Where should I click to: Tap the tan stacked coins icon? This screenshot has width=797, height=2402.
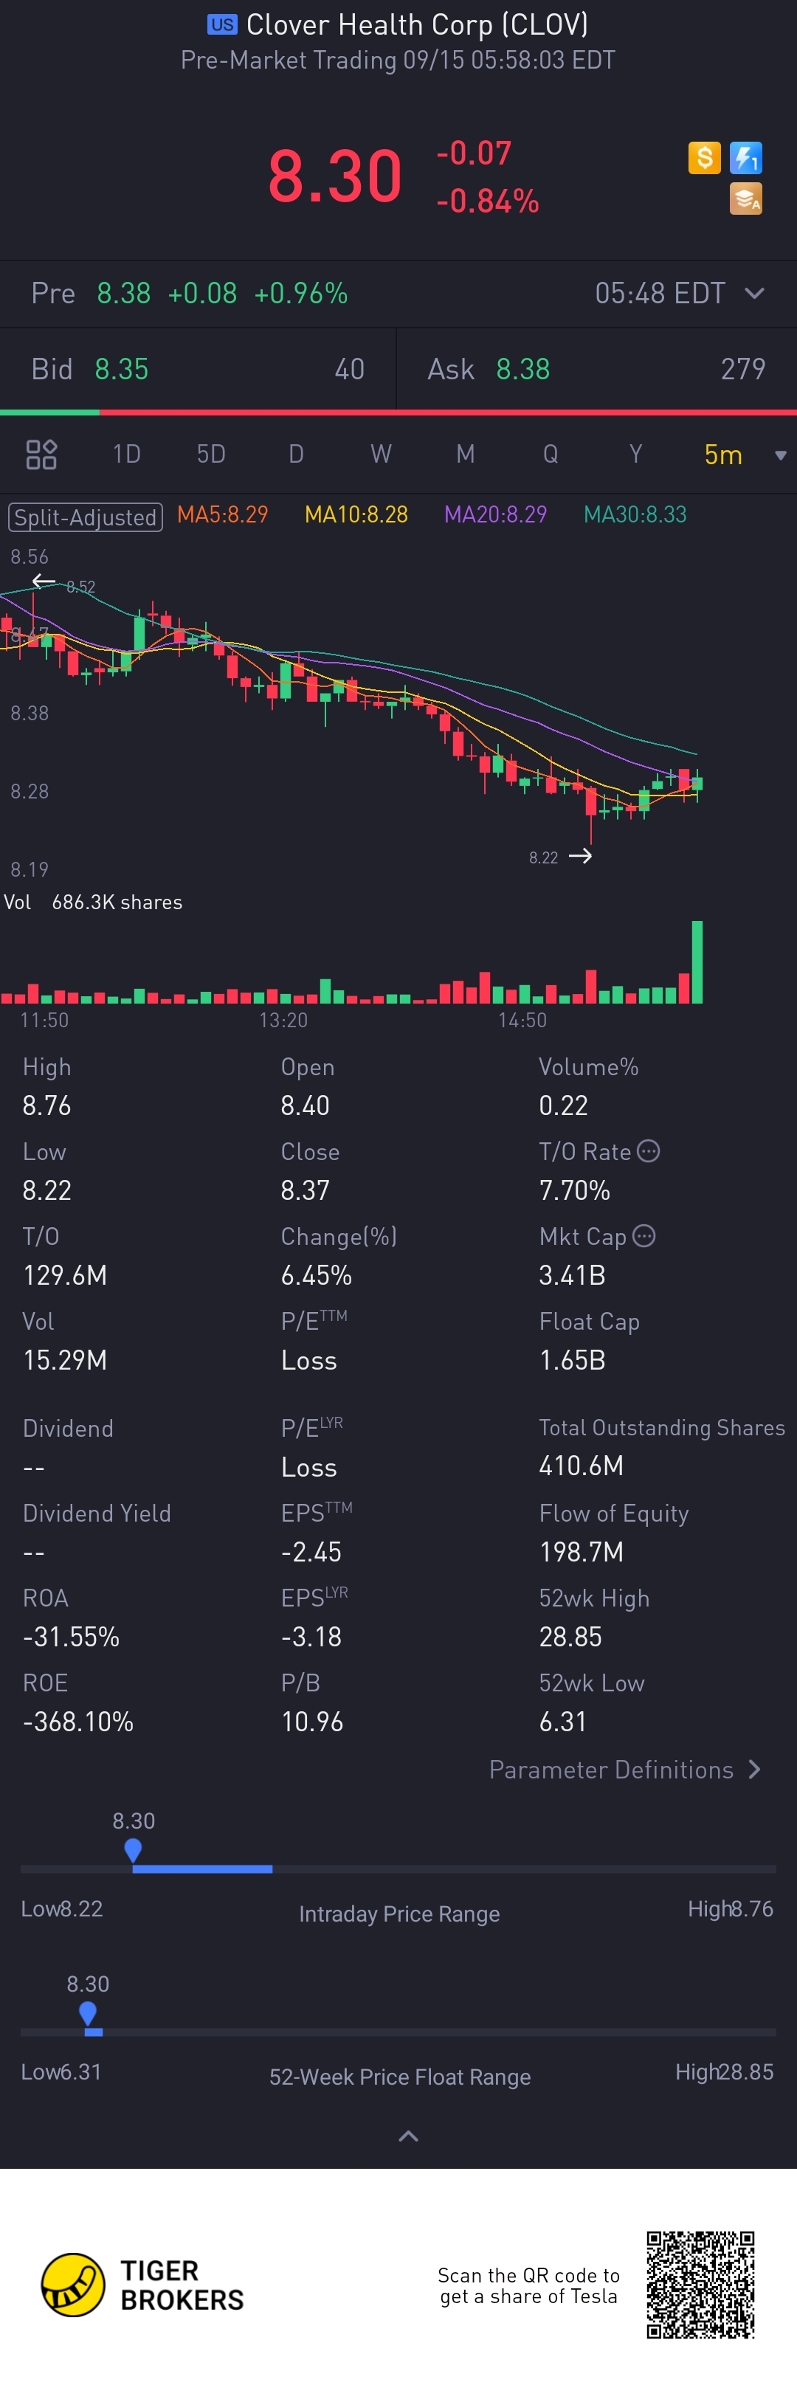746,199
